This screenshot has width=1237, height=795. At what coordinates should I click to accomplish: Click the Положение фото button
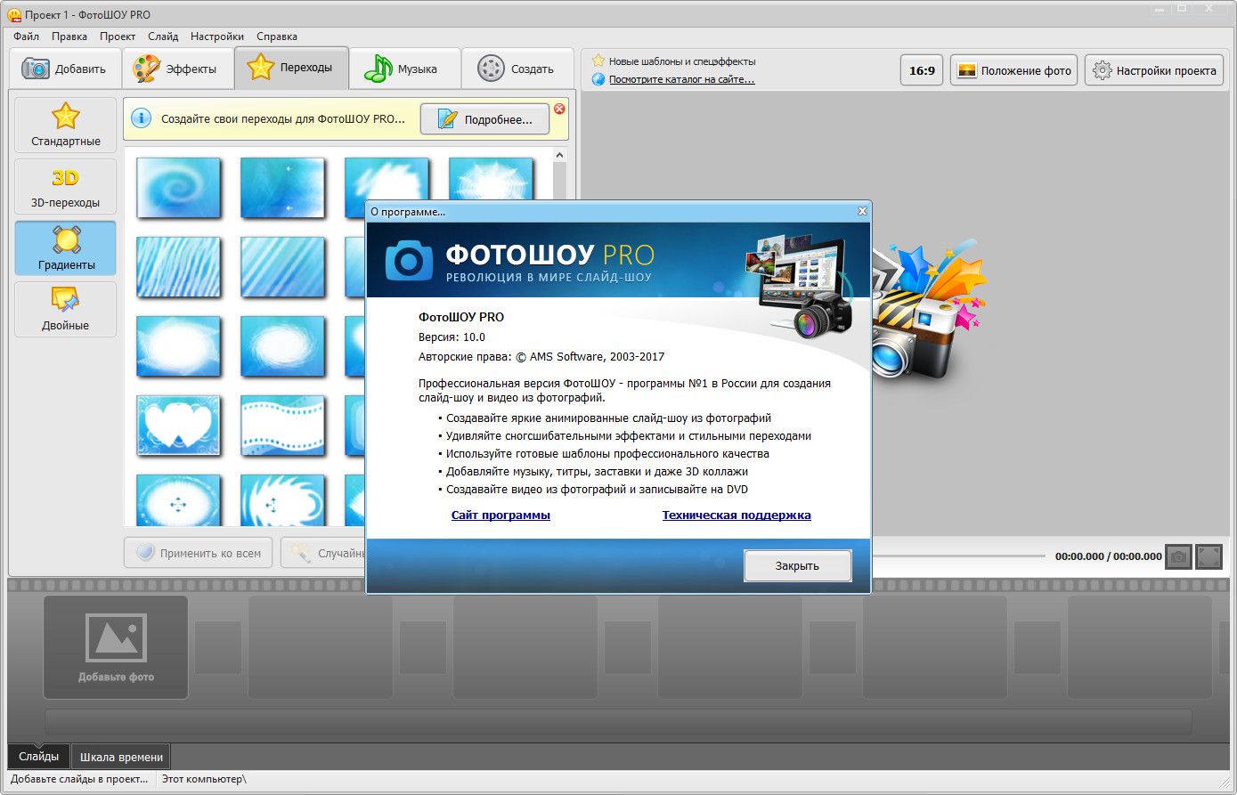click(1013, 70)
